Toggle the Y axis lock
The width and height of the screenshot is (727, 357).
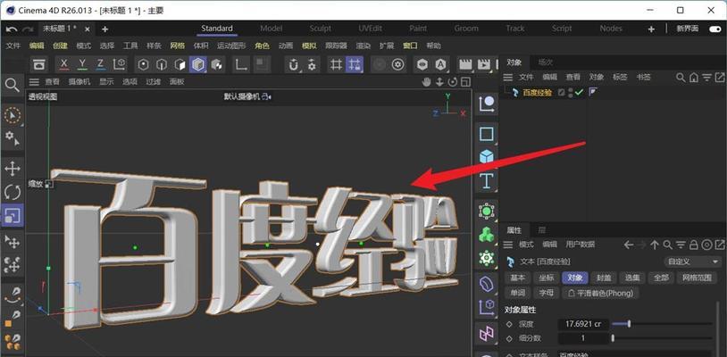coord(82,65)
